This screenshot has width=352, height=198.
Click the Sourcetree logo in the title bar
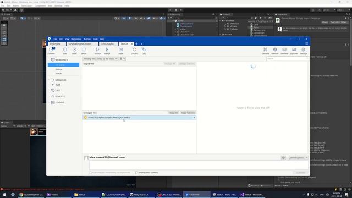pos(49,39)
